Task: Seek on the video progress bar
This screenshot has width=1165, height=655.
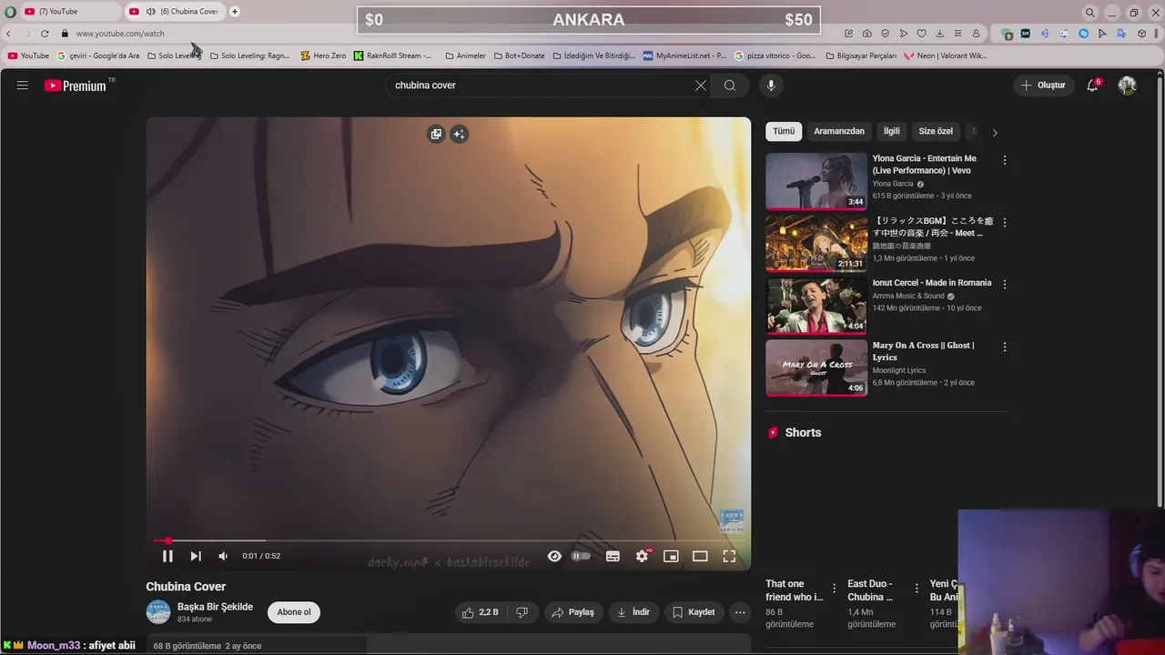Action: 449,540
